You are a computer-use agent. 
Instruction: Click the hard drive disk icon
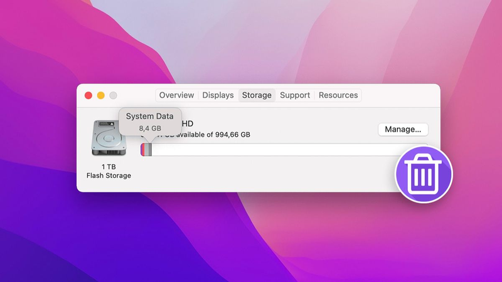109,138
